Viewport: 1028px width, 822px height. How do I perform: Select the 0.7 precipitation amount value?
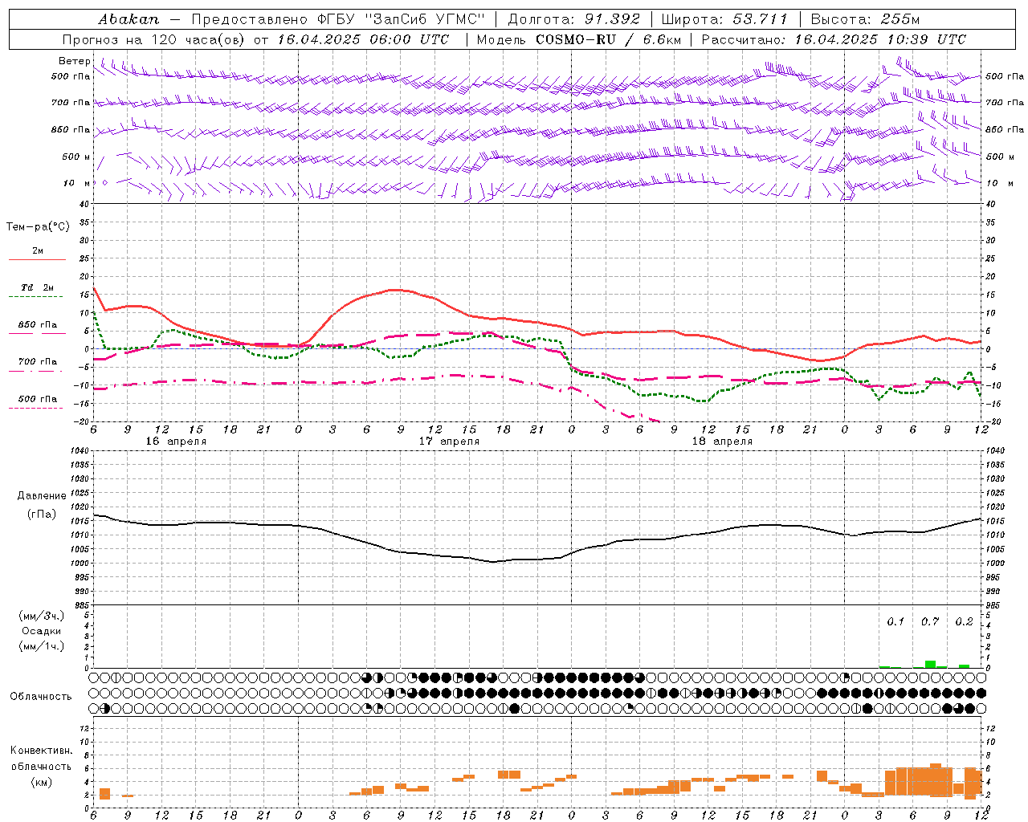[x=930, y=622]
